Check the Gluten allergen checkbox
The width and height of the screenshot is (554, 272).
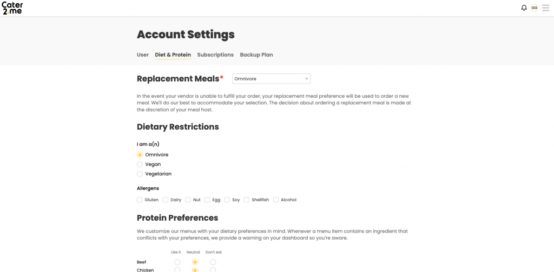(140, 200)
